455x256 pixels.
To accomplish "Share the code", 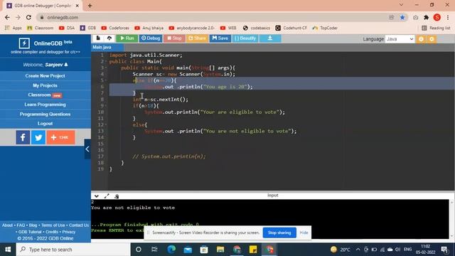I will click(197, 38).
